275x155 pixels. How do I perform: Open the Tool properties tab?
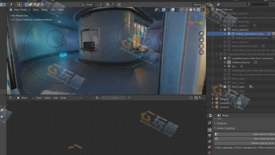(x=210, y=123)
